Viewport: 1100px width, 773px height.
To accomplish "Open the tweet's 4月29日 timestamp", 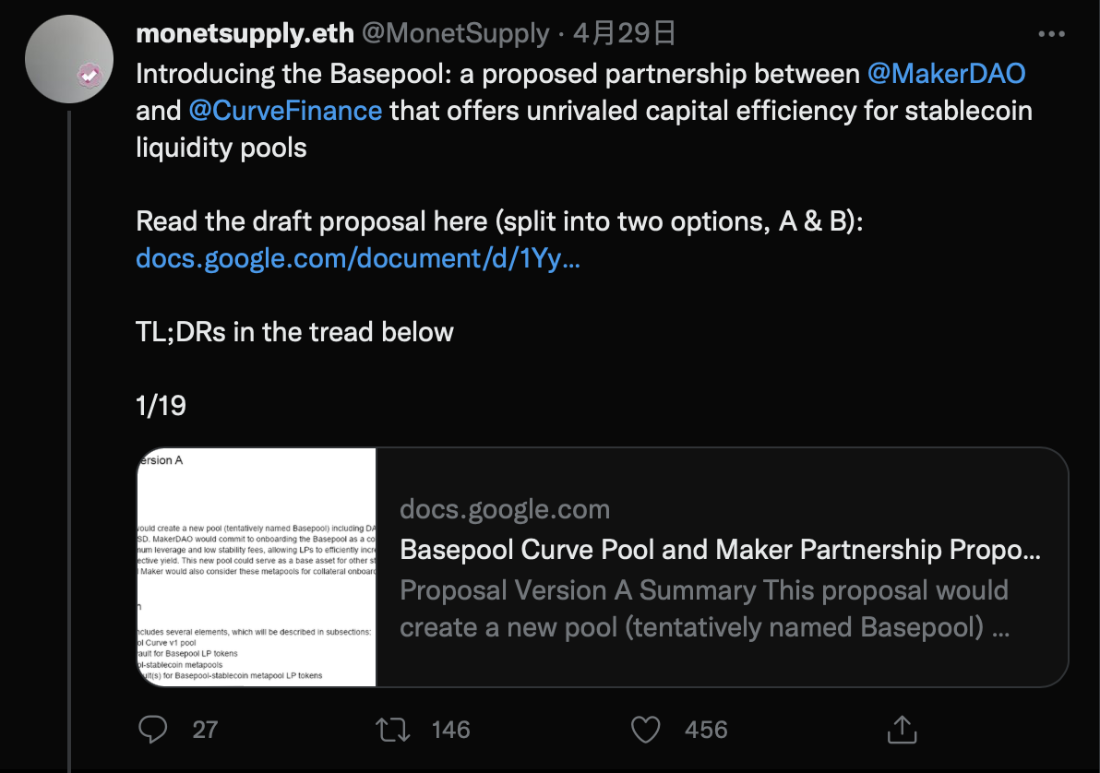I will click(x=625, y=34).
